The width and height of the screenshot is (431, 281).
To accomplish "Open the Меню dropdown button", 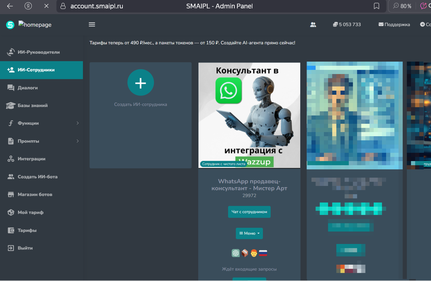I will point(249,233).
